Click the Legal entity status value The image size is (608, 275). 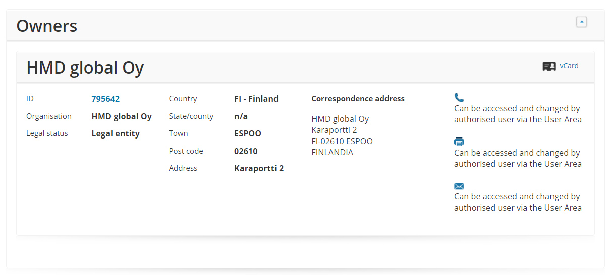tap(116, 133)
